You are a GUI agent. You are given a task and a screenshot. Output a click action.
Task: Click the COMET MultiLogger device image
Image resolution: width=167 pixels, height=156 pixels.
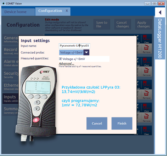coord(36,103)
